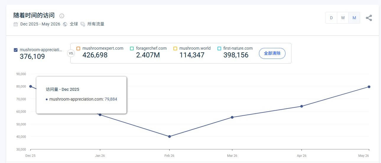The width and height of the screenshot is (381, 163).
Task: Click the Mar 26 axis label
Action: [232, 156]
